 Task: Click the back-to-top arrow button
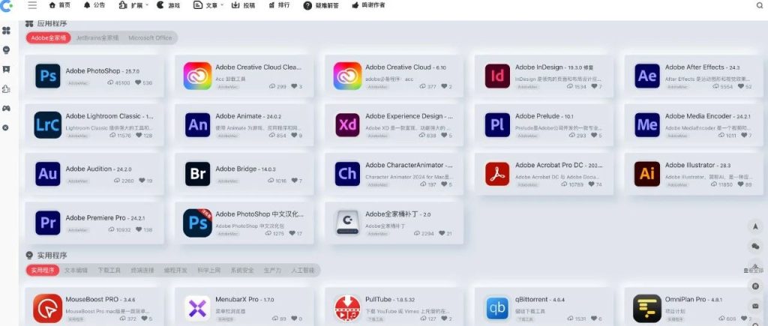(755, 226)
